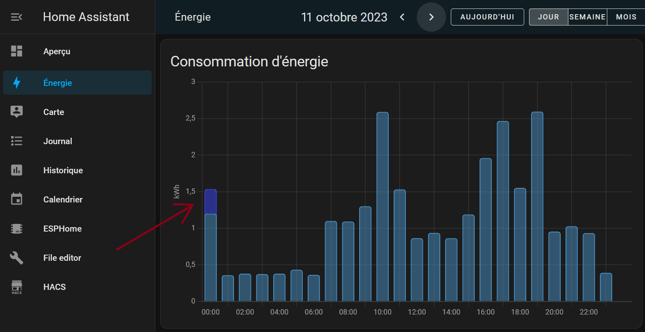Click the Journal list icon

pyautogui.click(x=17, y=141)
